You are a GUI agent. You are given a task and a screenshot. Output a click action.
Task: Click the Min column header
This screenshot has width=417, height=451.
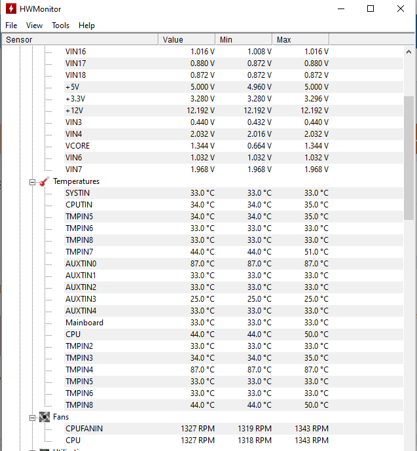(244, 39)
